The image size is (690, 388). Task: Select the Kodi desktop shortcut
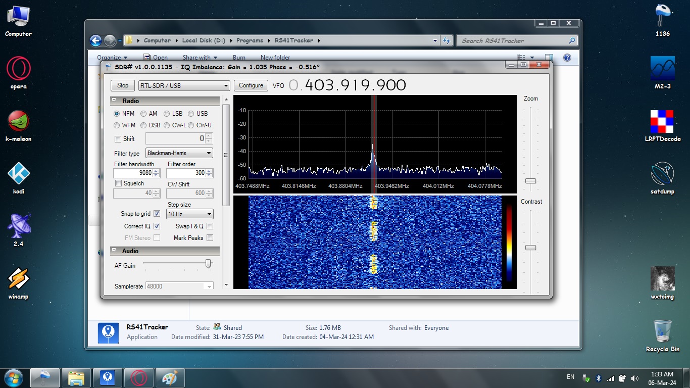coord(18,178)
